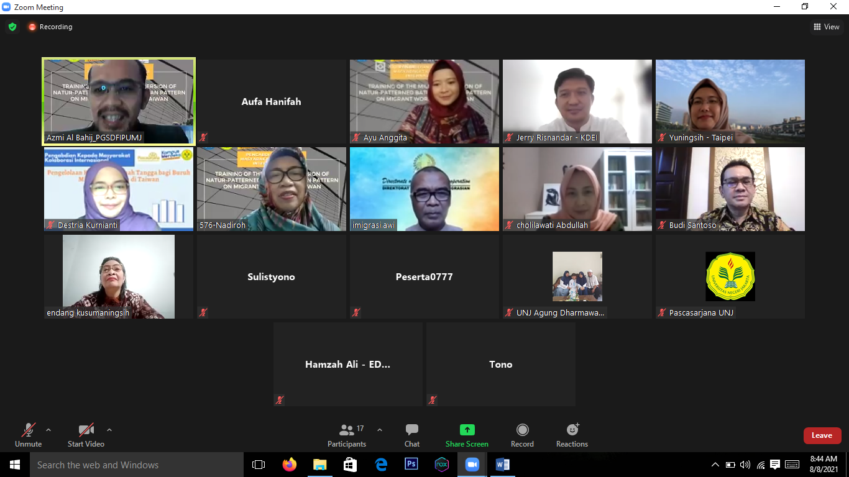849x477 pixels.
Task: Click the Windows Start button
Action: click(x=14, y=465)
